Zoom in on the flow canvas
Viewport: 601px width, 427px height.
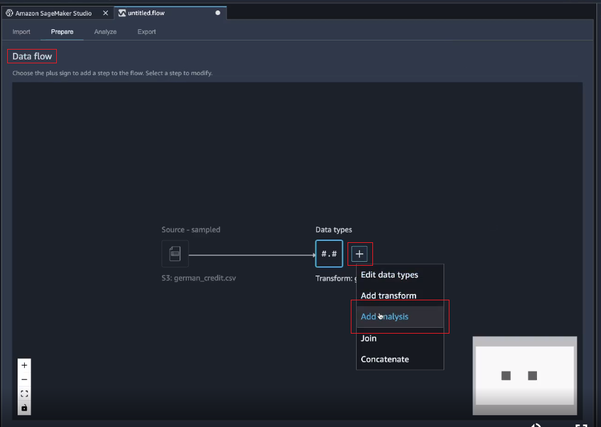pyautogui.click(x=24, y=365)
